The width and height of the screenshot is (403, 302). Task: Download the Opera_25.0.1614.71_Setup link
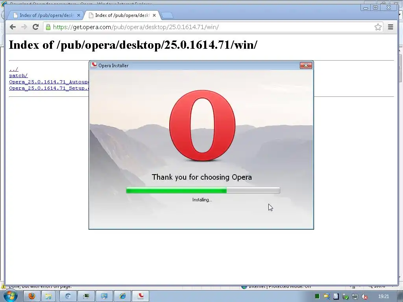(49, 88)
